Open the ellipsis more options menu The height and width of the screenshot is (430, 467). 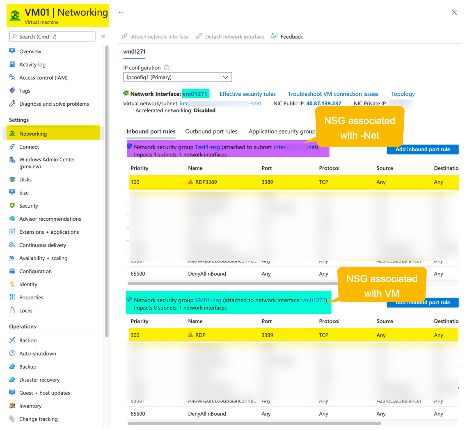coord(121,12)
